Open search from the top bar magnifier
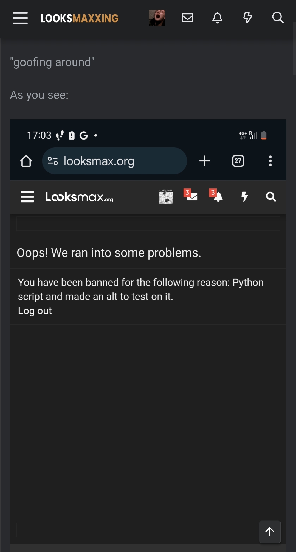296x552 pixels. coord(278,18)
